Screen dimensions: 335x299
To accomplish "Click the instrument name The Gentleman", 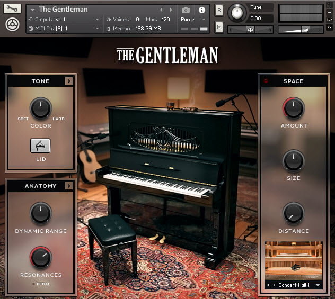I will pyautogui.click(x=64, y=10).
